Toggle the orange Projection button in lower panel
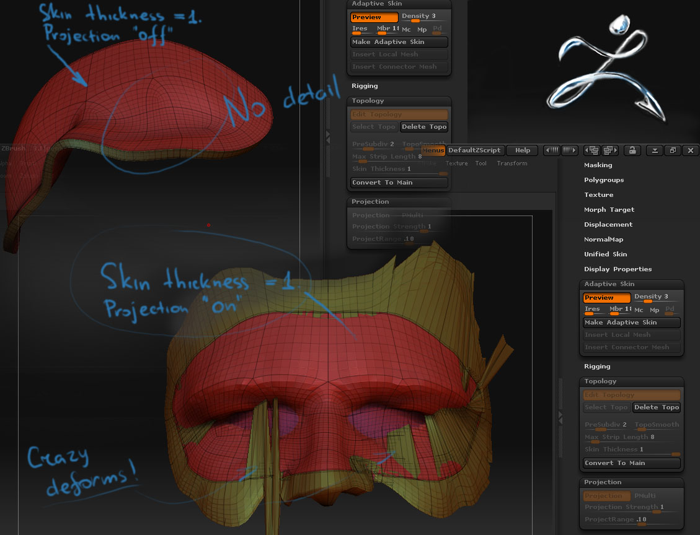Screen dimensions: 700x535 [x=606, y=495]
